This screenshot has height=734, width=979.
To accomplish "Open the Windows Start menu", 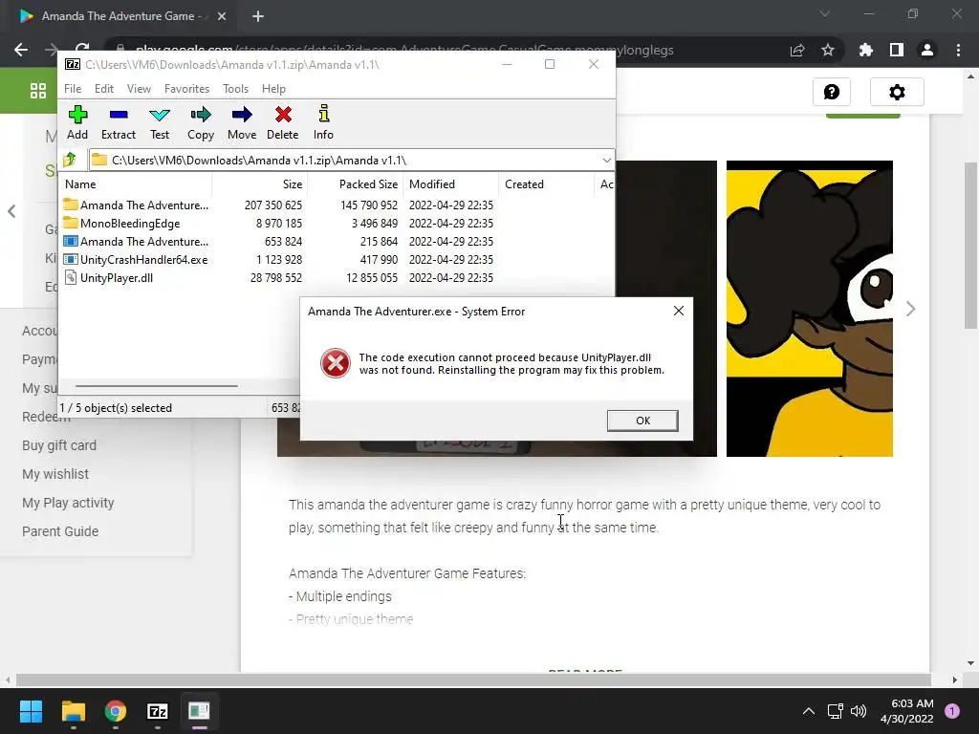I will pyautogui.click(x=31, y=711).
